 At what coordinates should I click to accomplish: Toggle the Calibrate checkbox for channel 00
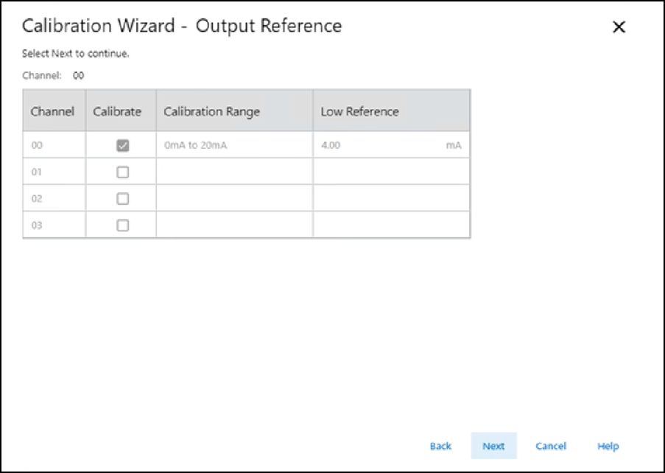(123, 146)
